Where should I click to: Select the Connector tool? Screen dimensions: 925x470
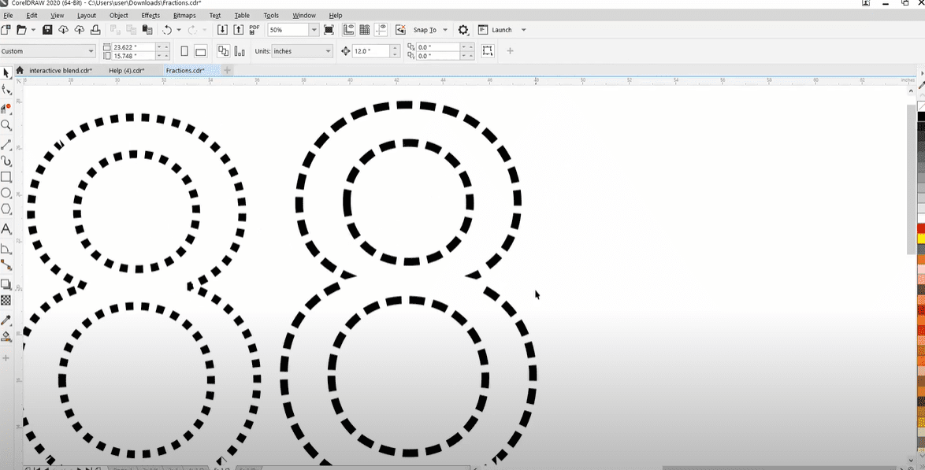[x=6, y=265]
